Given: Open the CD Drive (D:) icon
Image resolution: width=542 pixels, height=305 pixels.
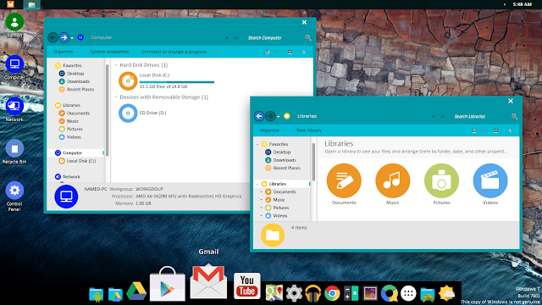Looking at the screenshot, I should (128, 113).
